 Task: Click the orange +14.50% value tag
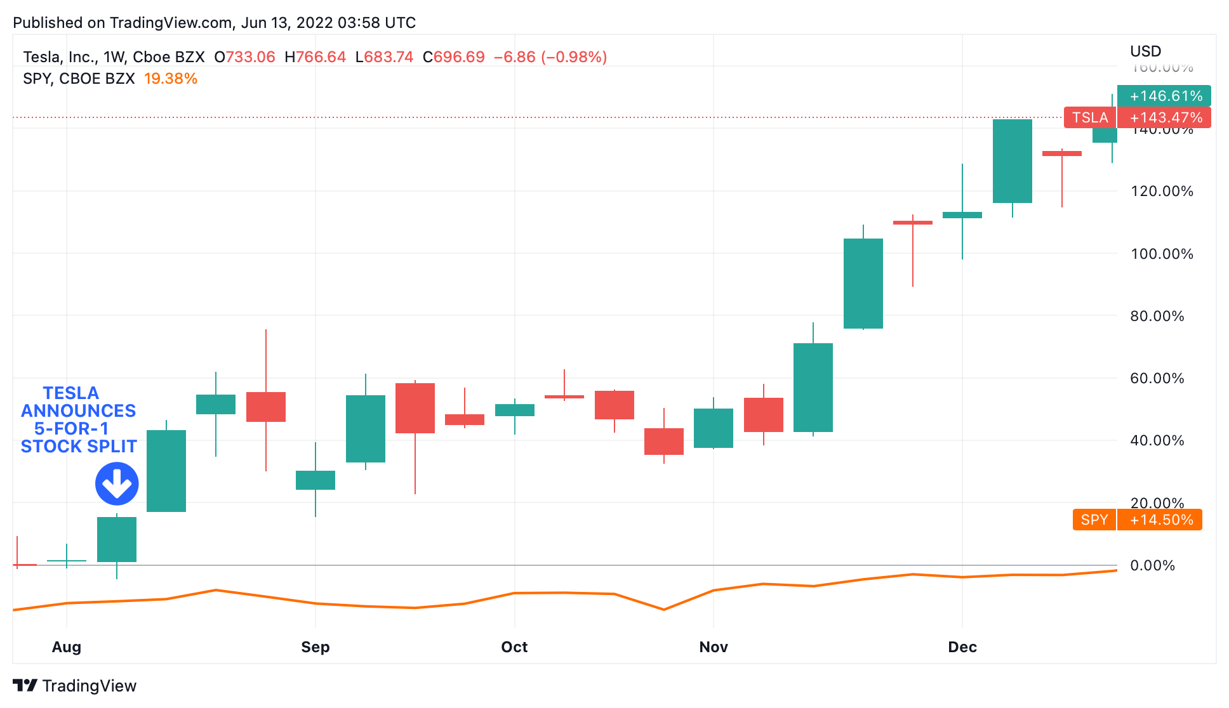(1160, 520)
